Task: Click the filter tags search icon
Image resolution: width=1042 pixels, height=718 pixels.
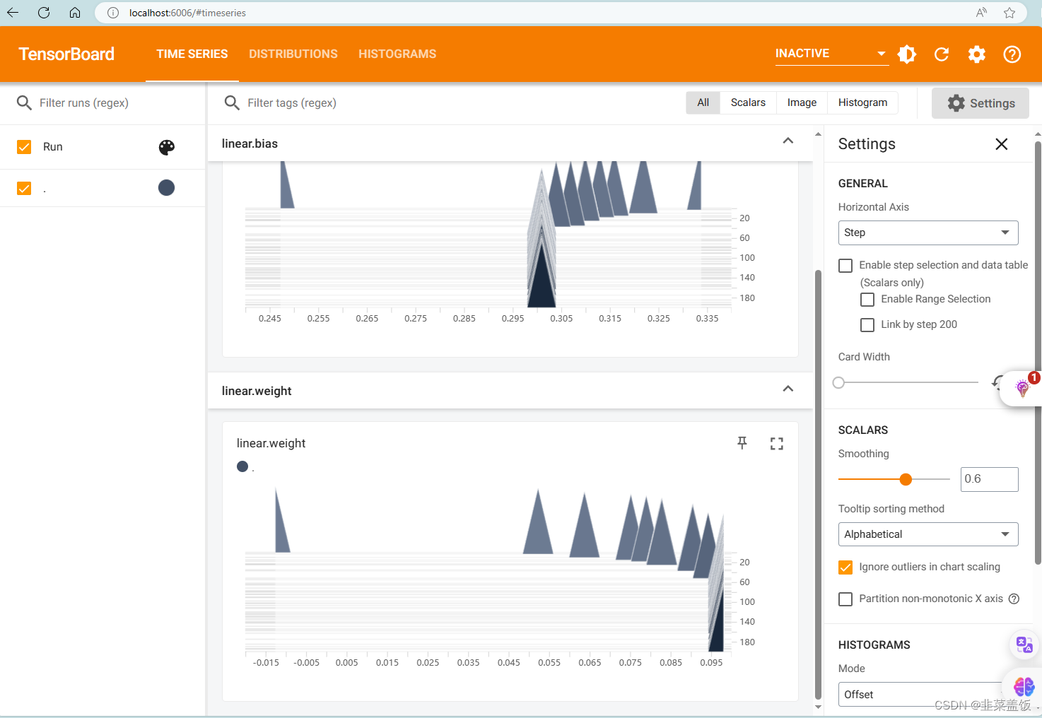Action: tap(232, 103)
